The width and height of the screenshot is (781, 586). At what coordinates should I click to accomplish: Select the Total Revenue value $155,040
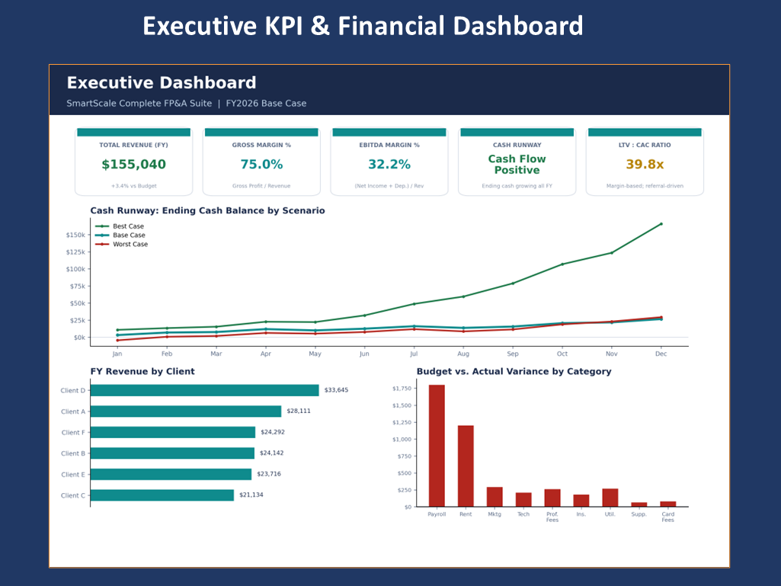tap(133, 165)
